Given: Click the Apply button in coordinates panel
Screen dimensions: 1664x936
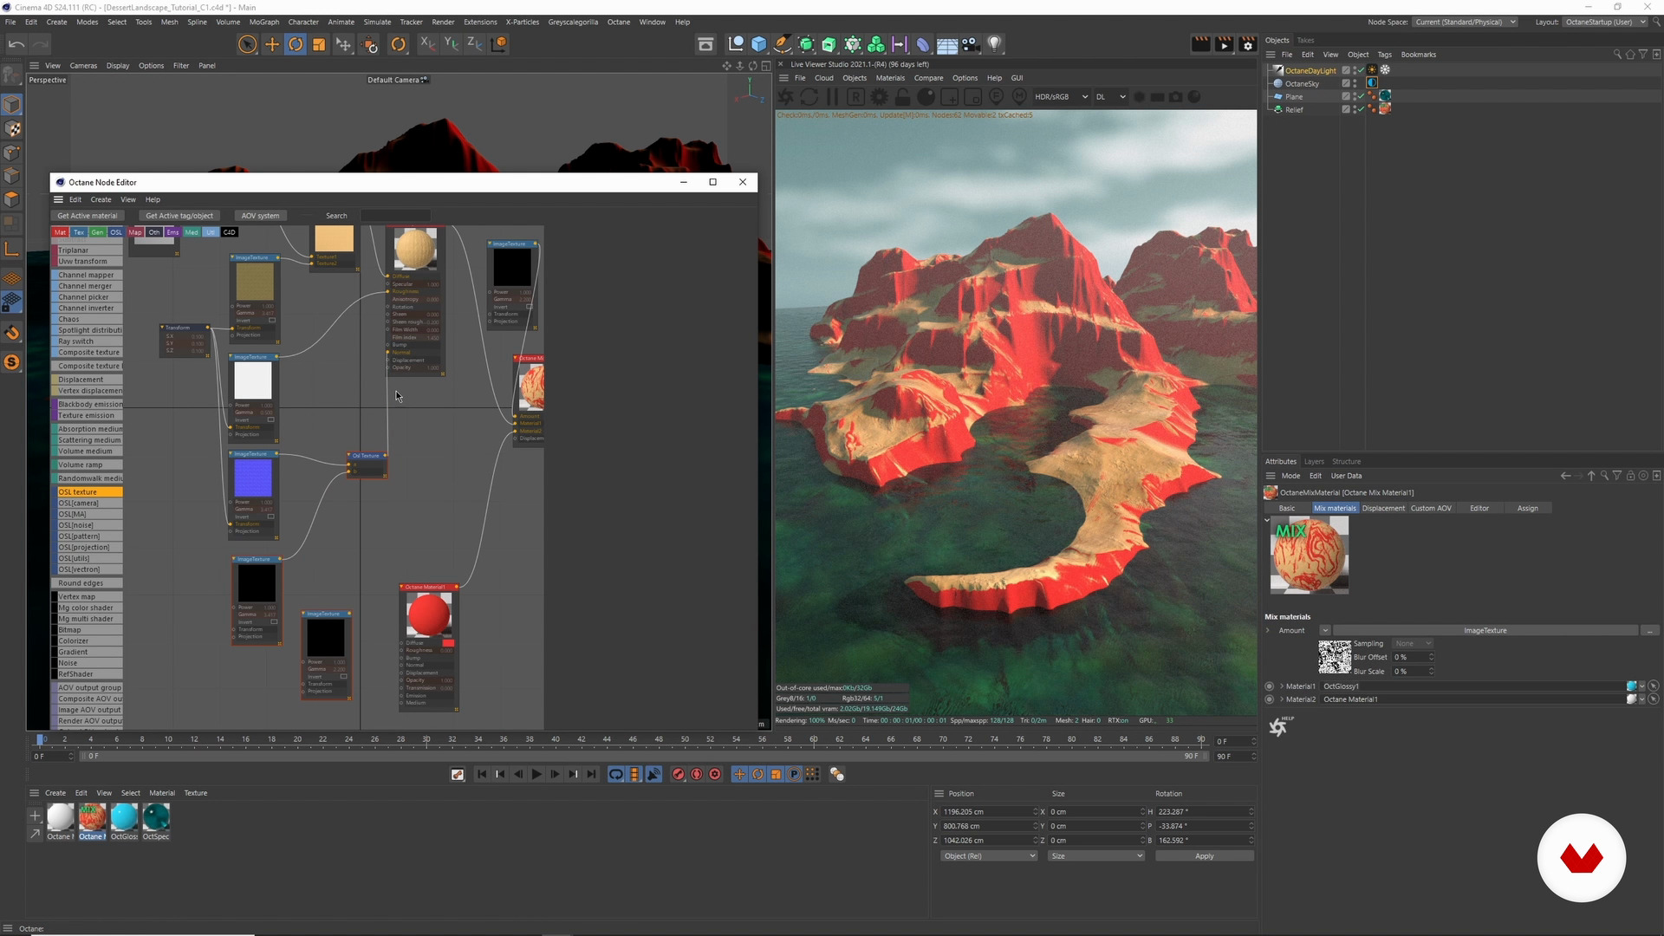Looking at the screenshot, I should (x=1205, y=856).
